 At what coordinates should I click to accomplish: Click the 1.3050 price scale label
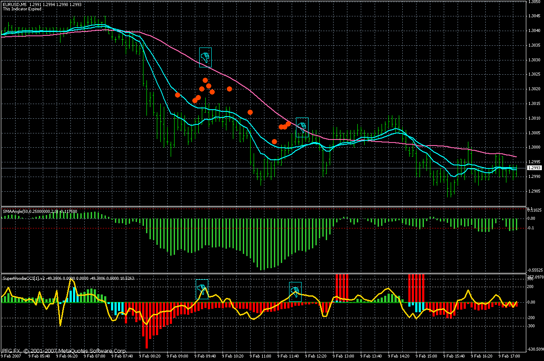point(534,2)
